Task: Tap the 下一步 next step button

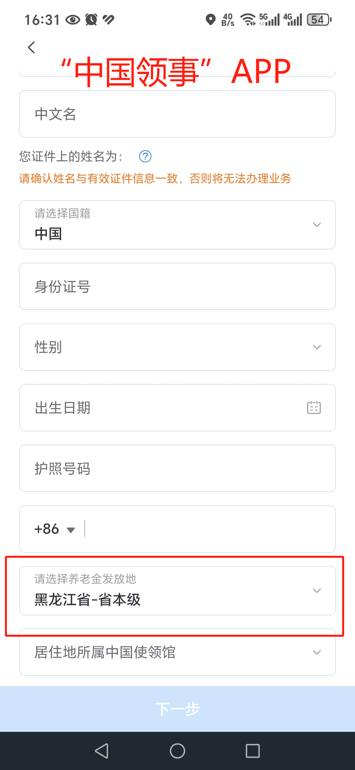Action: point(177,709)
